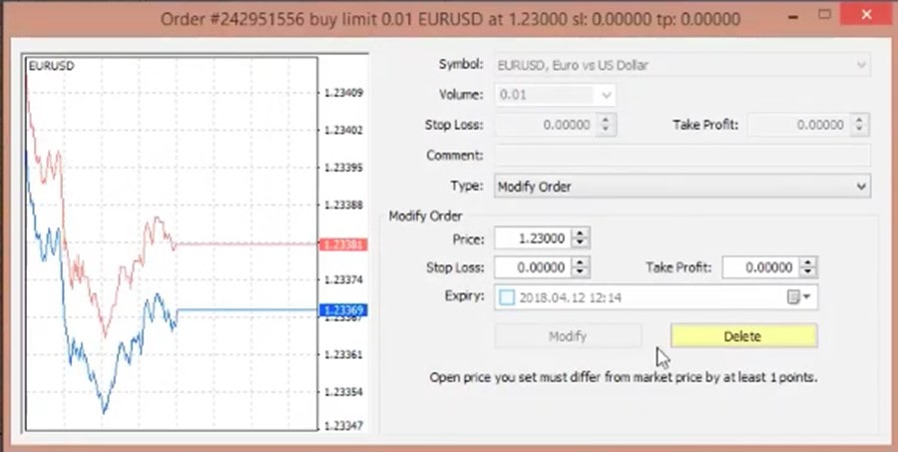Increase Price with the up arrow

point(581,233)
